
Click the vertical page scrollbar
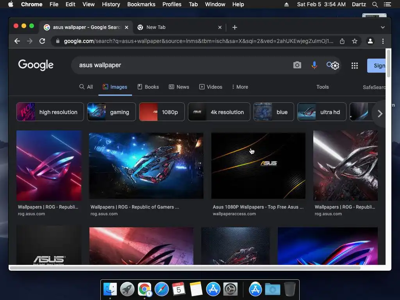388,63
